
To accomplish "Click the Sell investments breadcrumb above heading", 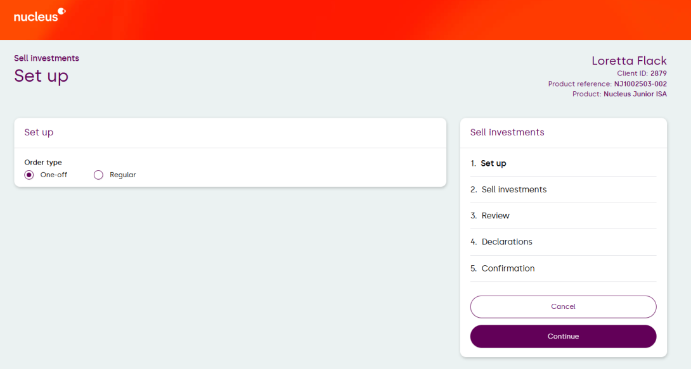I will click(x=46, y=58).
